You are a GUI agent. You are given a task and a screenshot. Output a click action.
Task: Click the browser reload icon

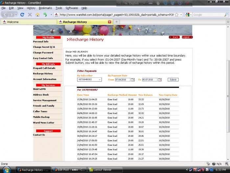tap(22, 15)
